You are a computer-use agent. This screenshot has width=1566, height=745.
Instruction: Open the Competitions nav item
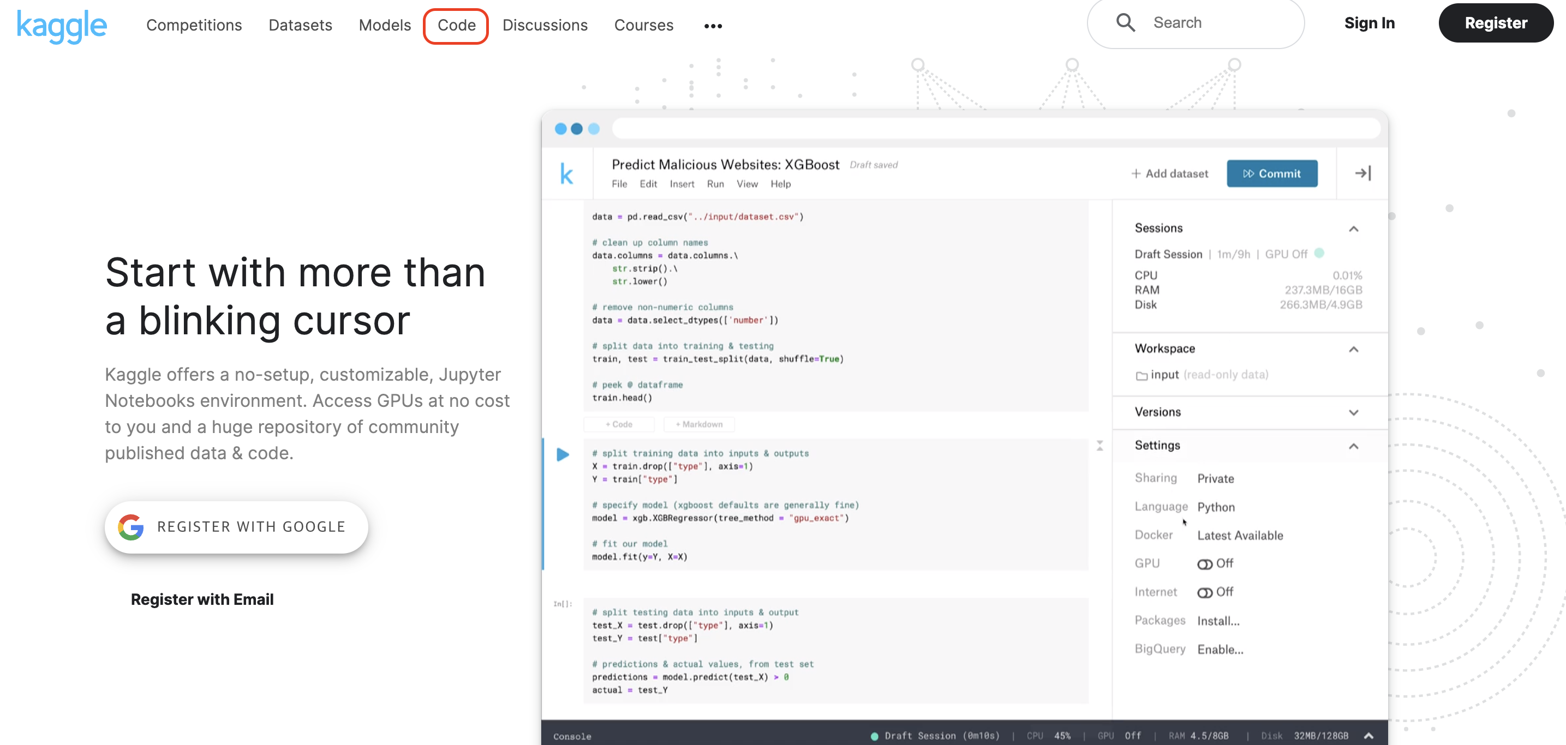[x=194, y=26]
